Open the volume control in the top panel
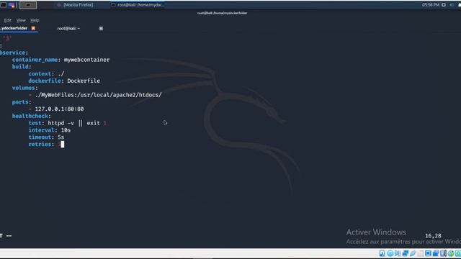Image resolution: width=461 pixels, height=259 pixels. coord(452,5)
